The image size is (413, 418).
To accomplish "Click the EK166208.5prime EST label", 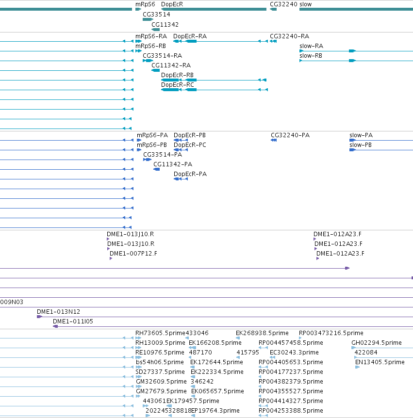I will (215, 342).
